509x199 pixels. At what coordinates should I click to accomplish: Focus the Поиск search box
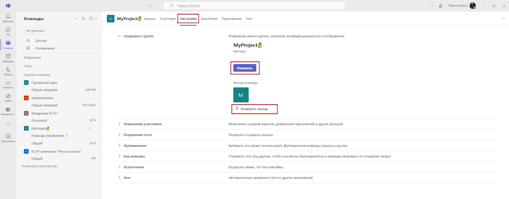254,6
